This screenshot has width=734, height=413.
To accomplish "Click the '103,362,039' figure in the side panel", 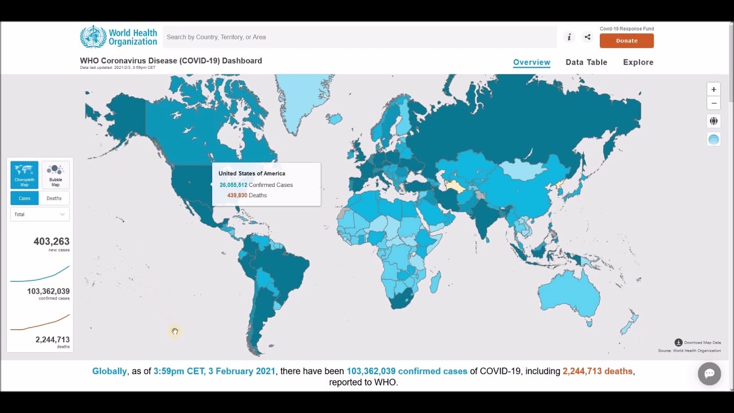I will (48, 291).
